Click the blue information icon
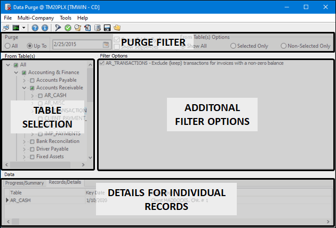Screen dimensions: 336x228 (45, 28)
